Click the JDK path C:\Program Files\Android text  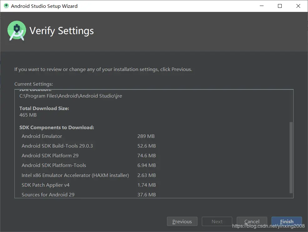click(x=71, y=96)
